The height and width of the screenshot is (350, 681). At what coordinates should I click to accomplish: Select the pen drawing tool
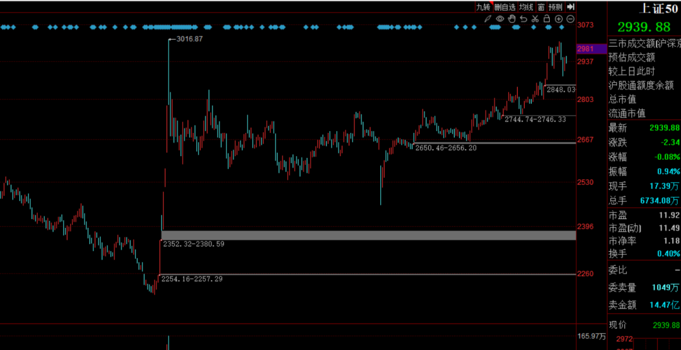coord(487,19)
